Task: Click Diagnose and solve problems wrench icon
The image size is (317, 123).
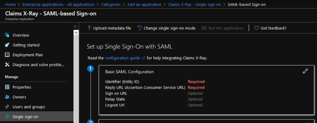Action: pos(7,65)
